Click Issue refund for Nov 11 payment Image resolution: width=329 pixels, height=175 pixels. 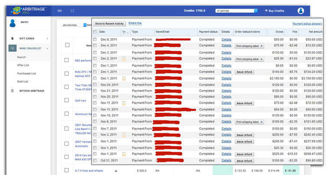click(244, 103)
